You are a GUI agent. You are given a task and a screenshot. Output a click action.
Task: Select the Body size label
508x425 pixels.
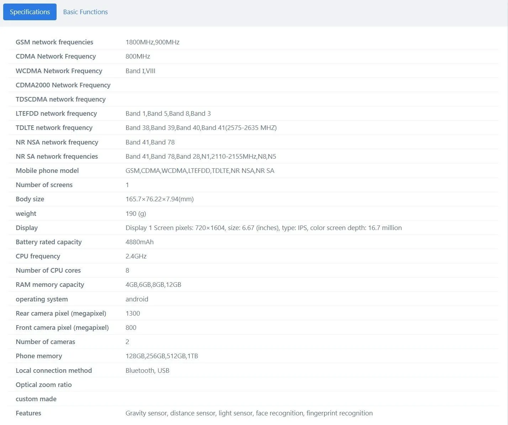click(30, 199)
